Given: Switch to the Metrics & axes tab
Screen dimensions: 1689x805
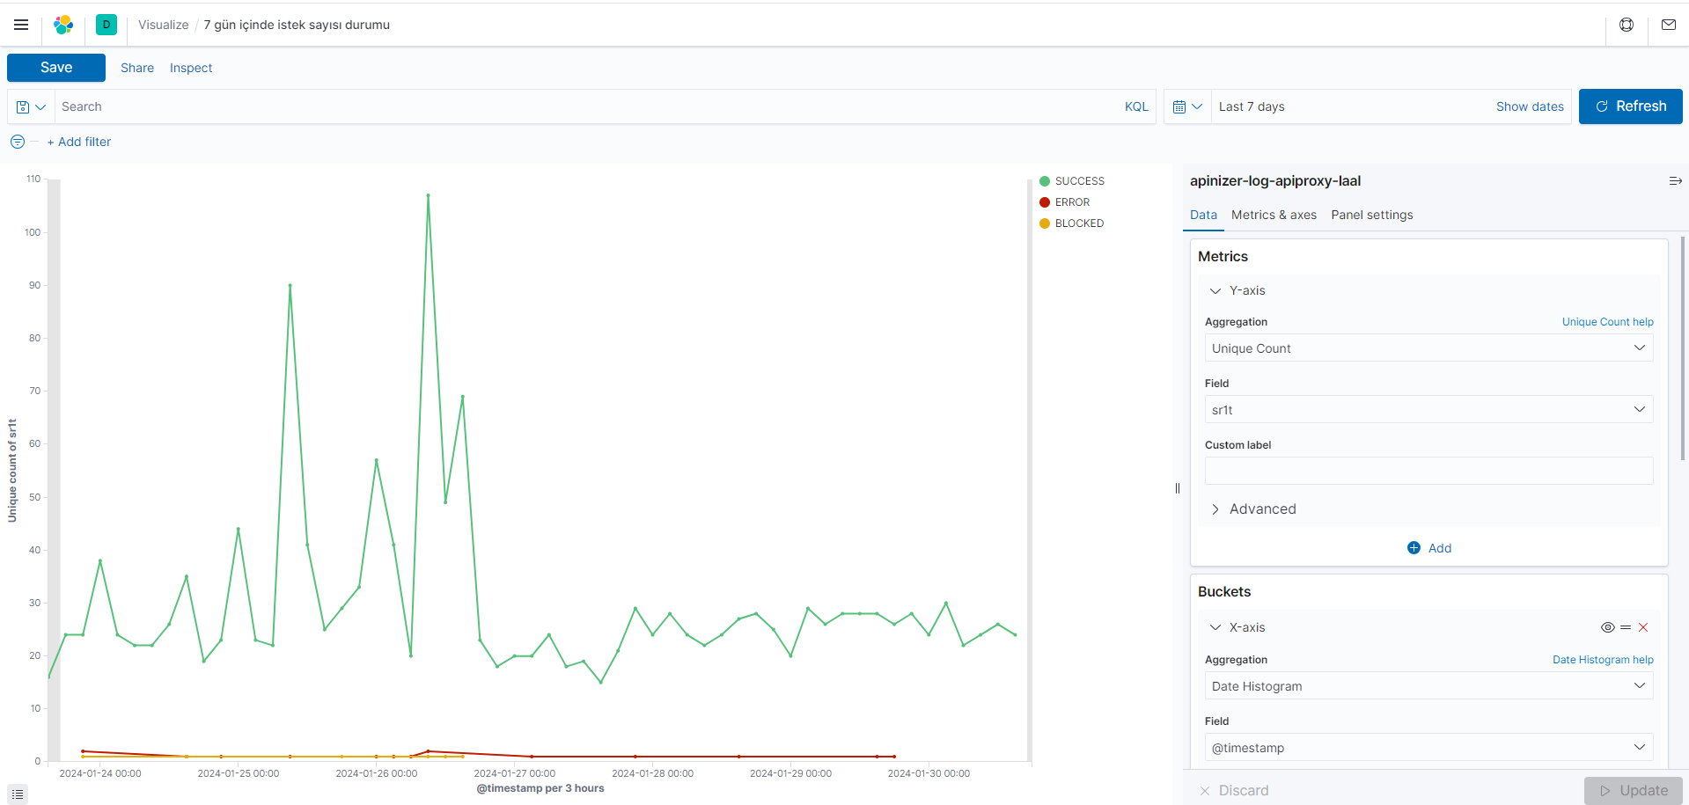Looking at the screenshot, I should click(x=1274, y=215).
